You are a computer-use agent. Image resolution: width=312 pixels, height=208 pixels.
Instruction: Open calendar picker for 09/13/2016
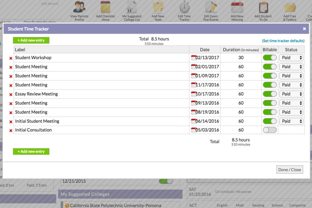pyautogui.click(x=193, y=103)
